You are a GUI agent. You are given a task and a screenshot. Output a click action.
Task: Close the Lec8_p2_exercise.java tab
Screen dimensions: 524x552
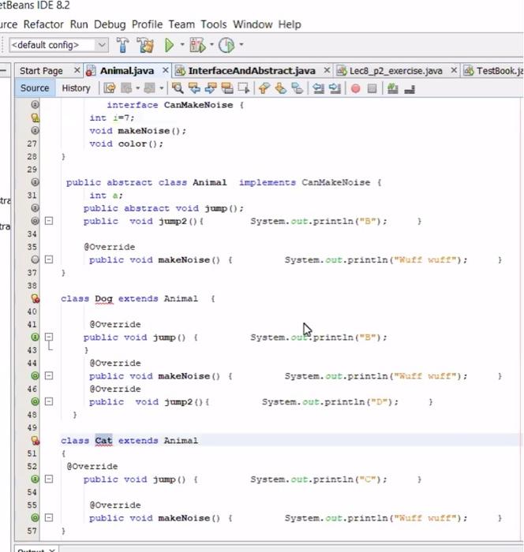click(454, 70)
